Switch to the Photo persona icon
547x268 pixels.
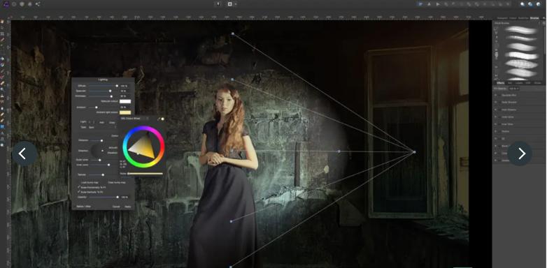[6, 4]
